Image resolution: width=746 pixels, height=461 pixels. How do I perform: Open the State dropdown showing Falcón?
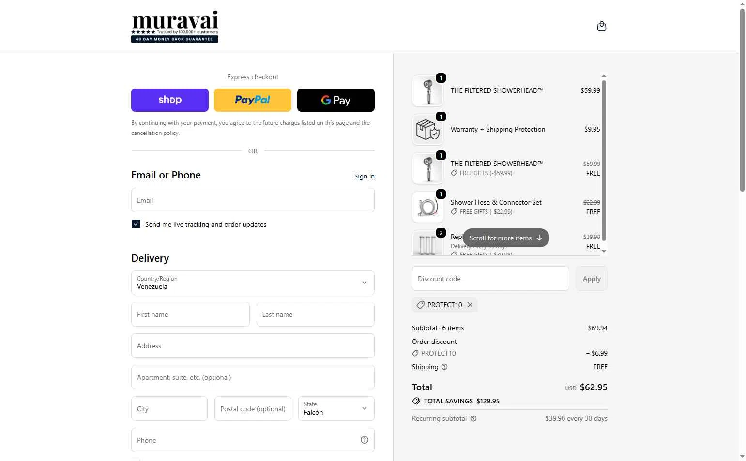click(336, 409)
